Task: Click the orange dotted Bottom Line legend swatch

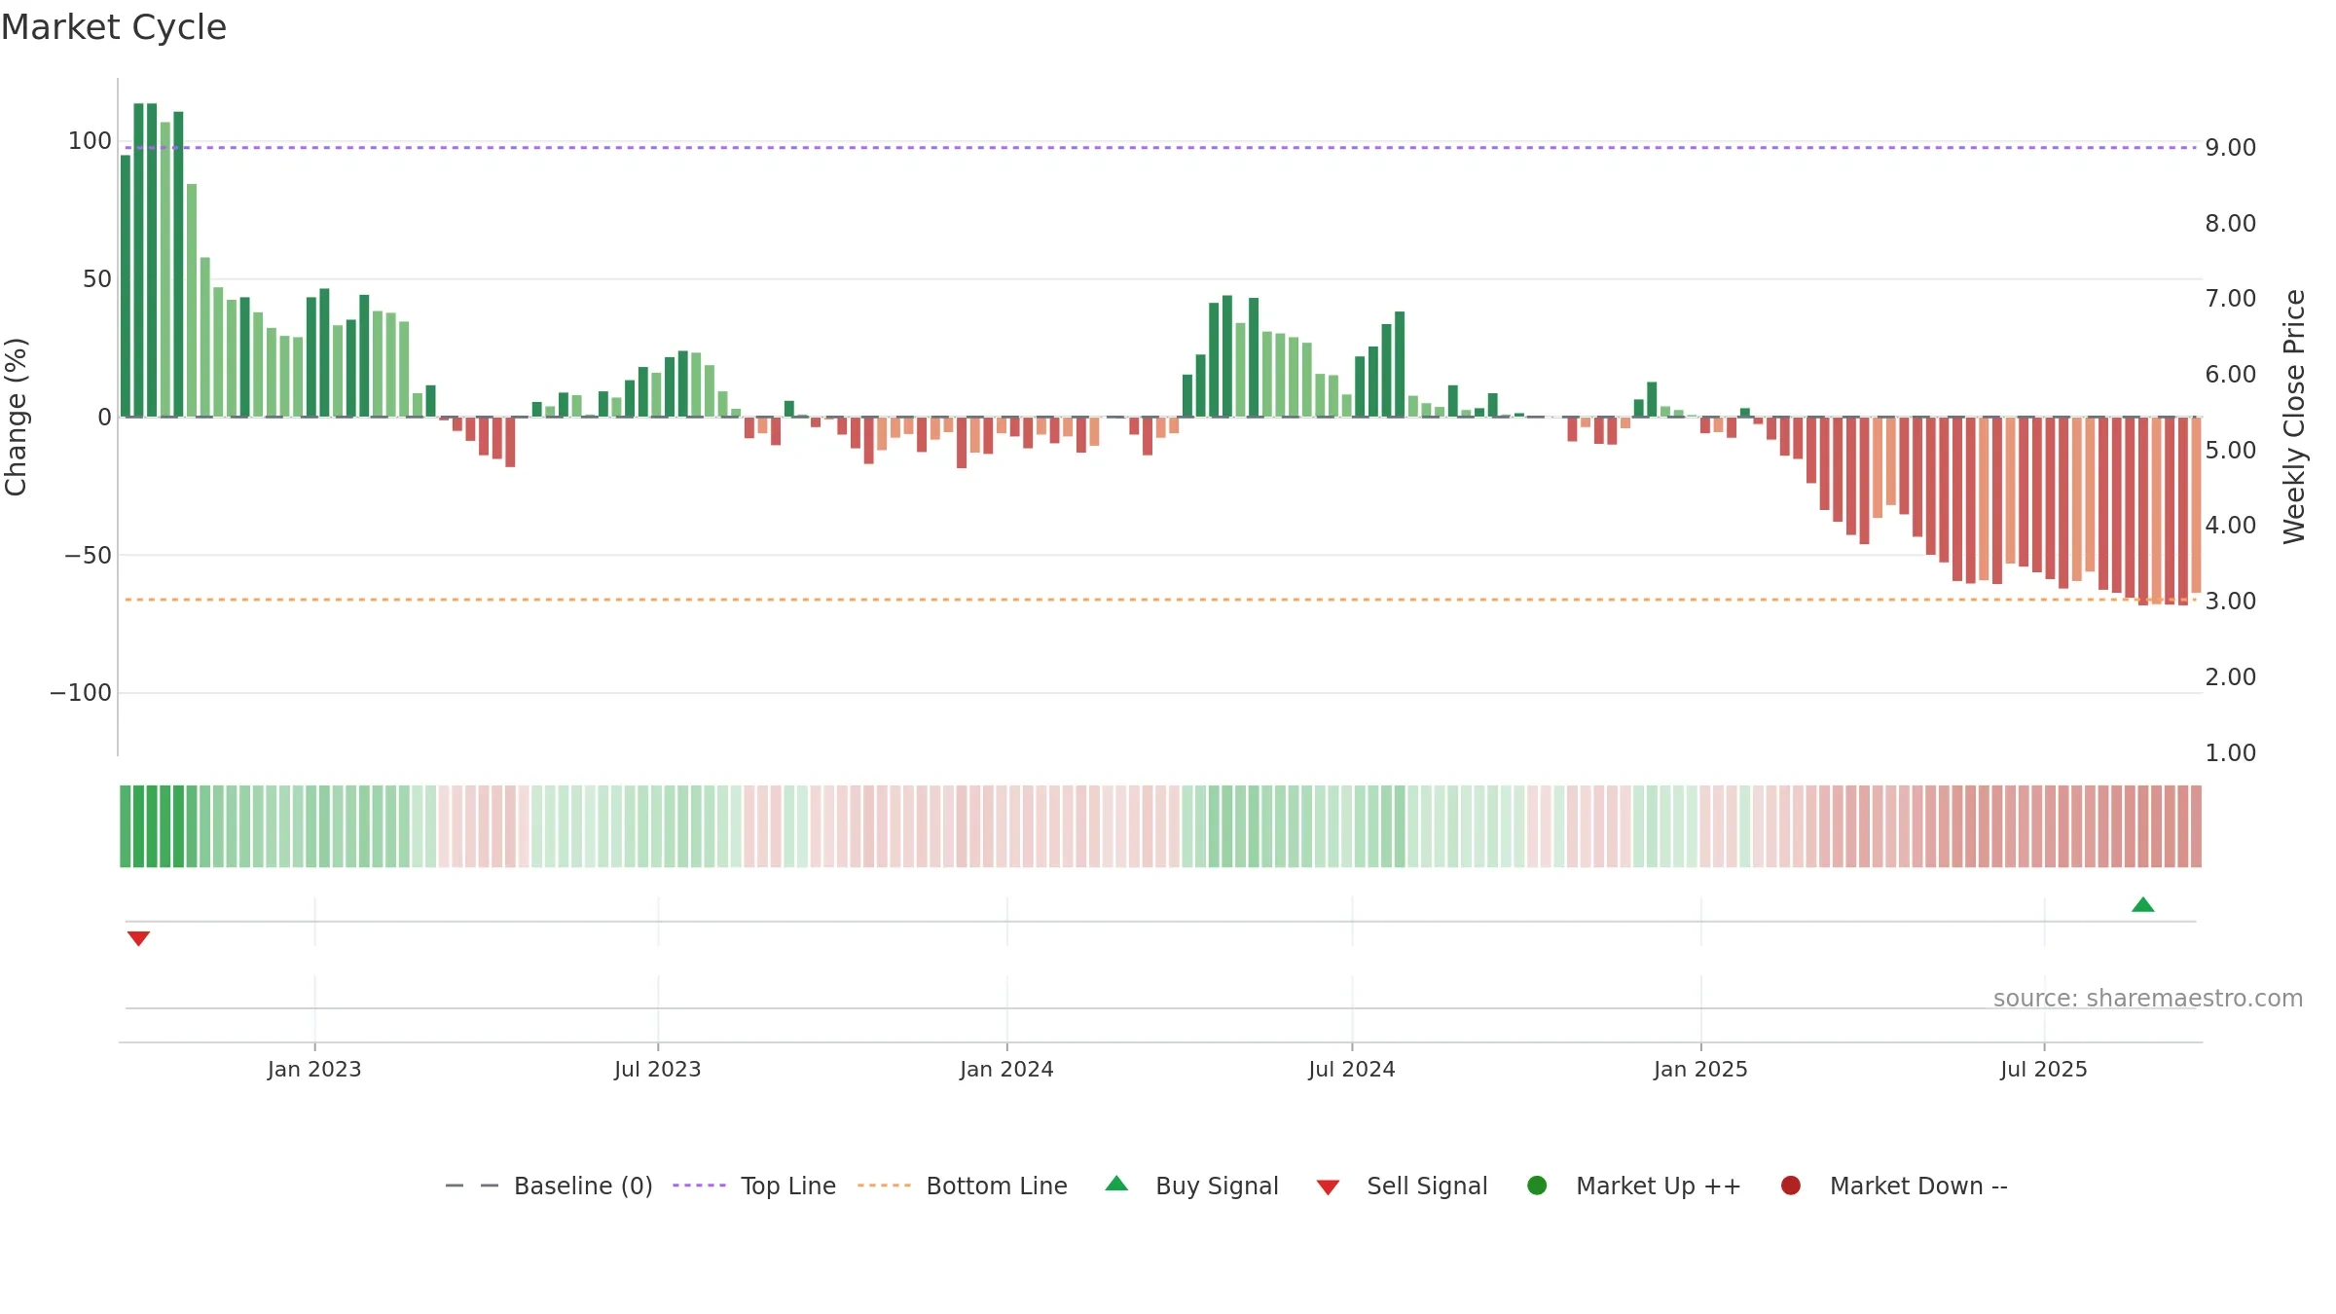Action: [x=884, y=1186]
